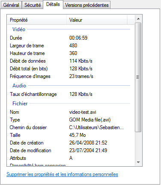
Task: Click the Vidéo group header
Action: pyautogui.click(x=19, y=29)
